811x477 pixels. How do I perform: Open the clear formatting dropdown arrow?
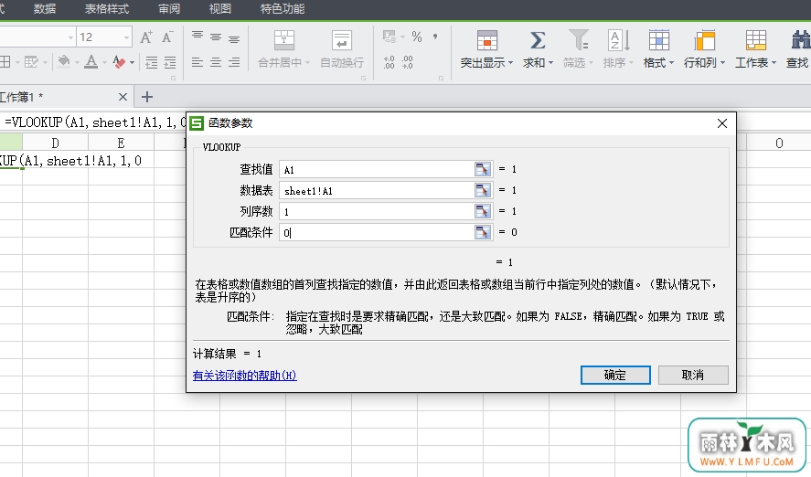coord(132,63)
